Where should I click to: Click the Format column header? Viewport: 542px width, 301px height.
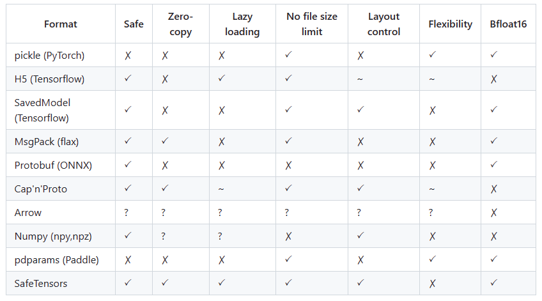(x=61, y=24)
